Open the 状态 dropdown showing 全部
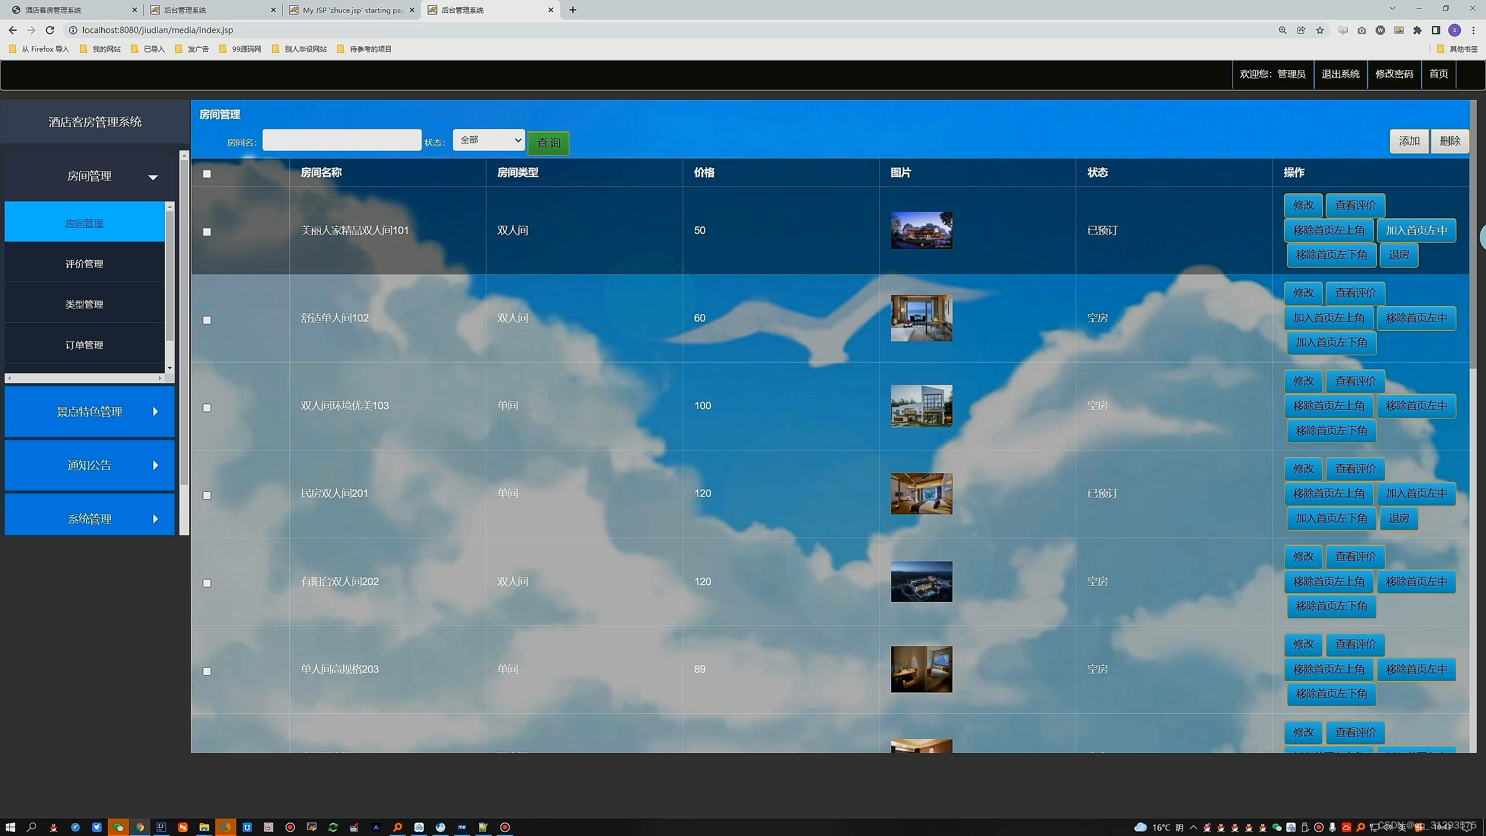Viewport: 1486px width, 836px height. [x=489, y=140]
